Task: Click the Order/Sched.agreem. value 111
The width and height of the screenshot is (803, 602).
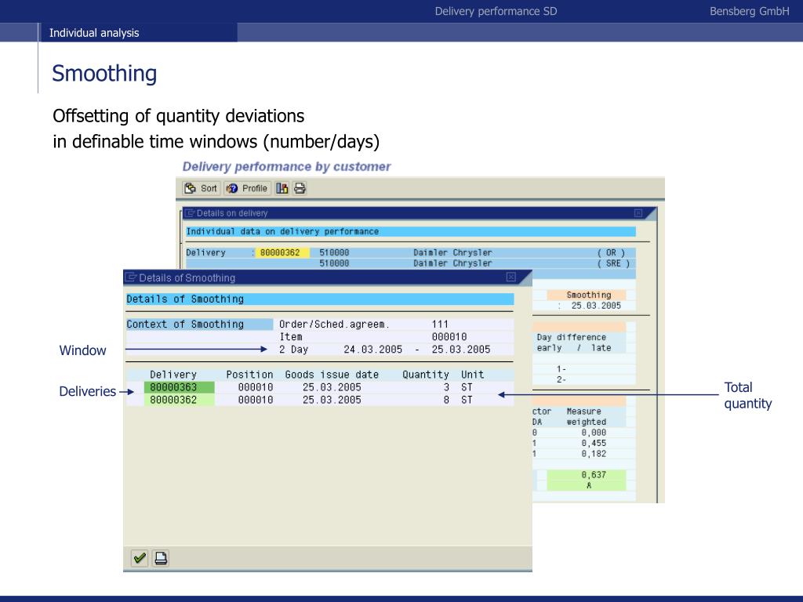Action: [x=440, y=324]
